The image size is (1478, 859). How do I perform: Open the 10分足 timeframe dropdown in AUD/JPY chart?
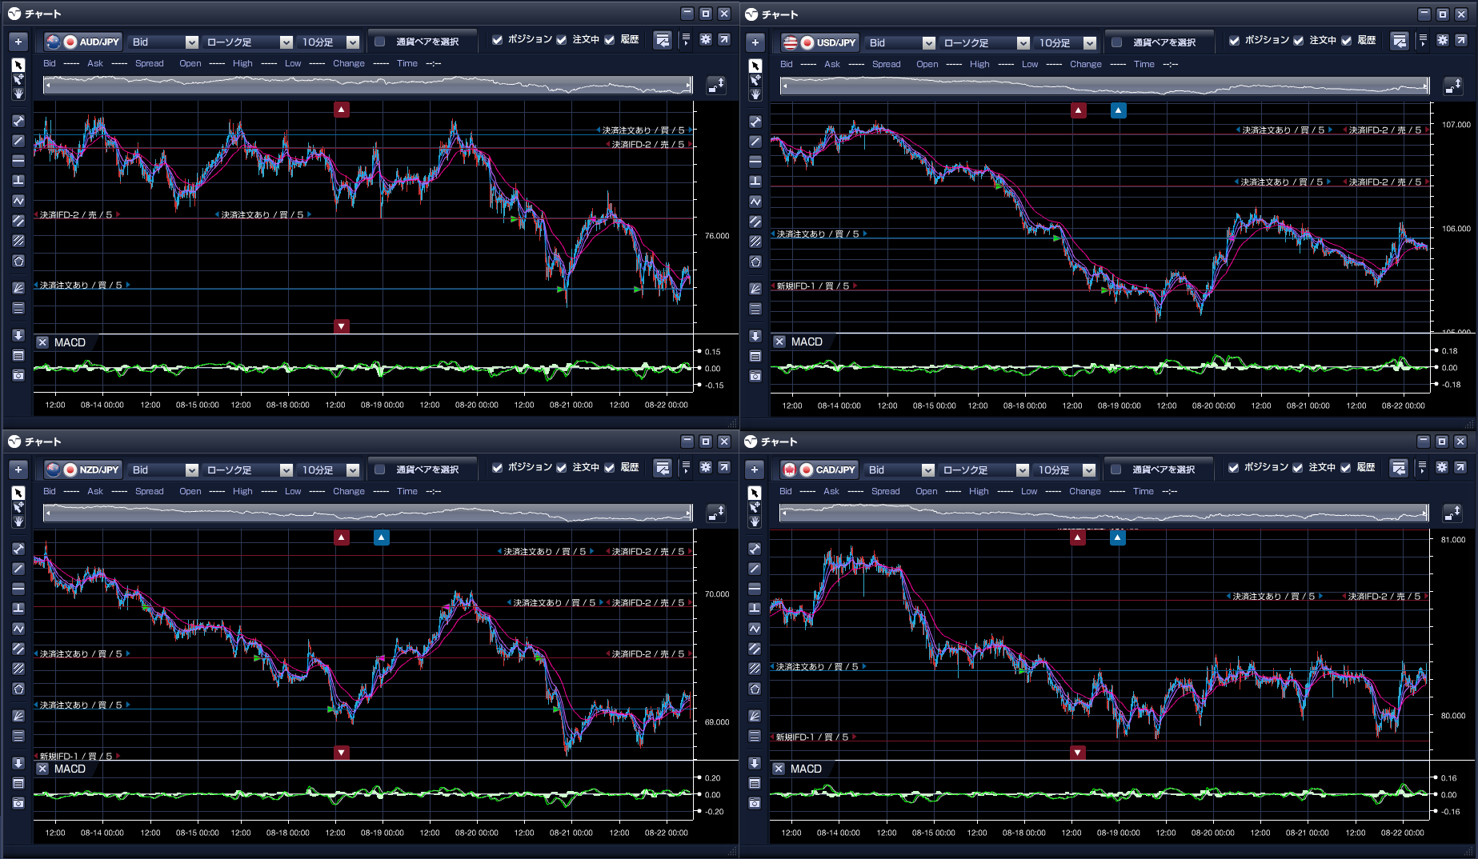click(329, 42)
